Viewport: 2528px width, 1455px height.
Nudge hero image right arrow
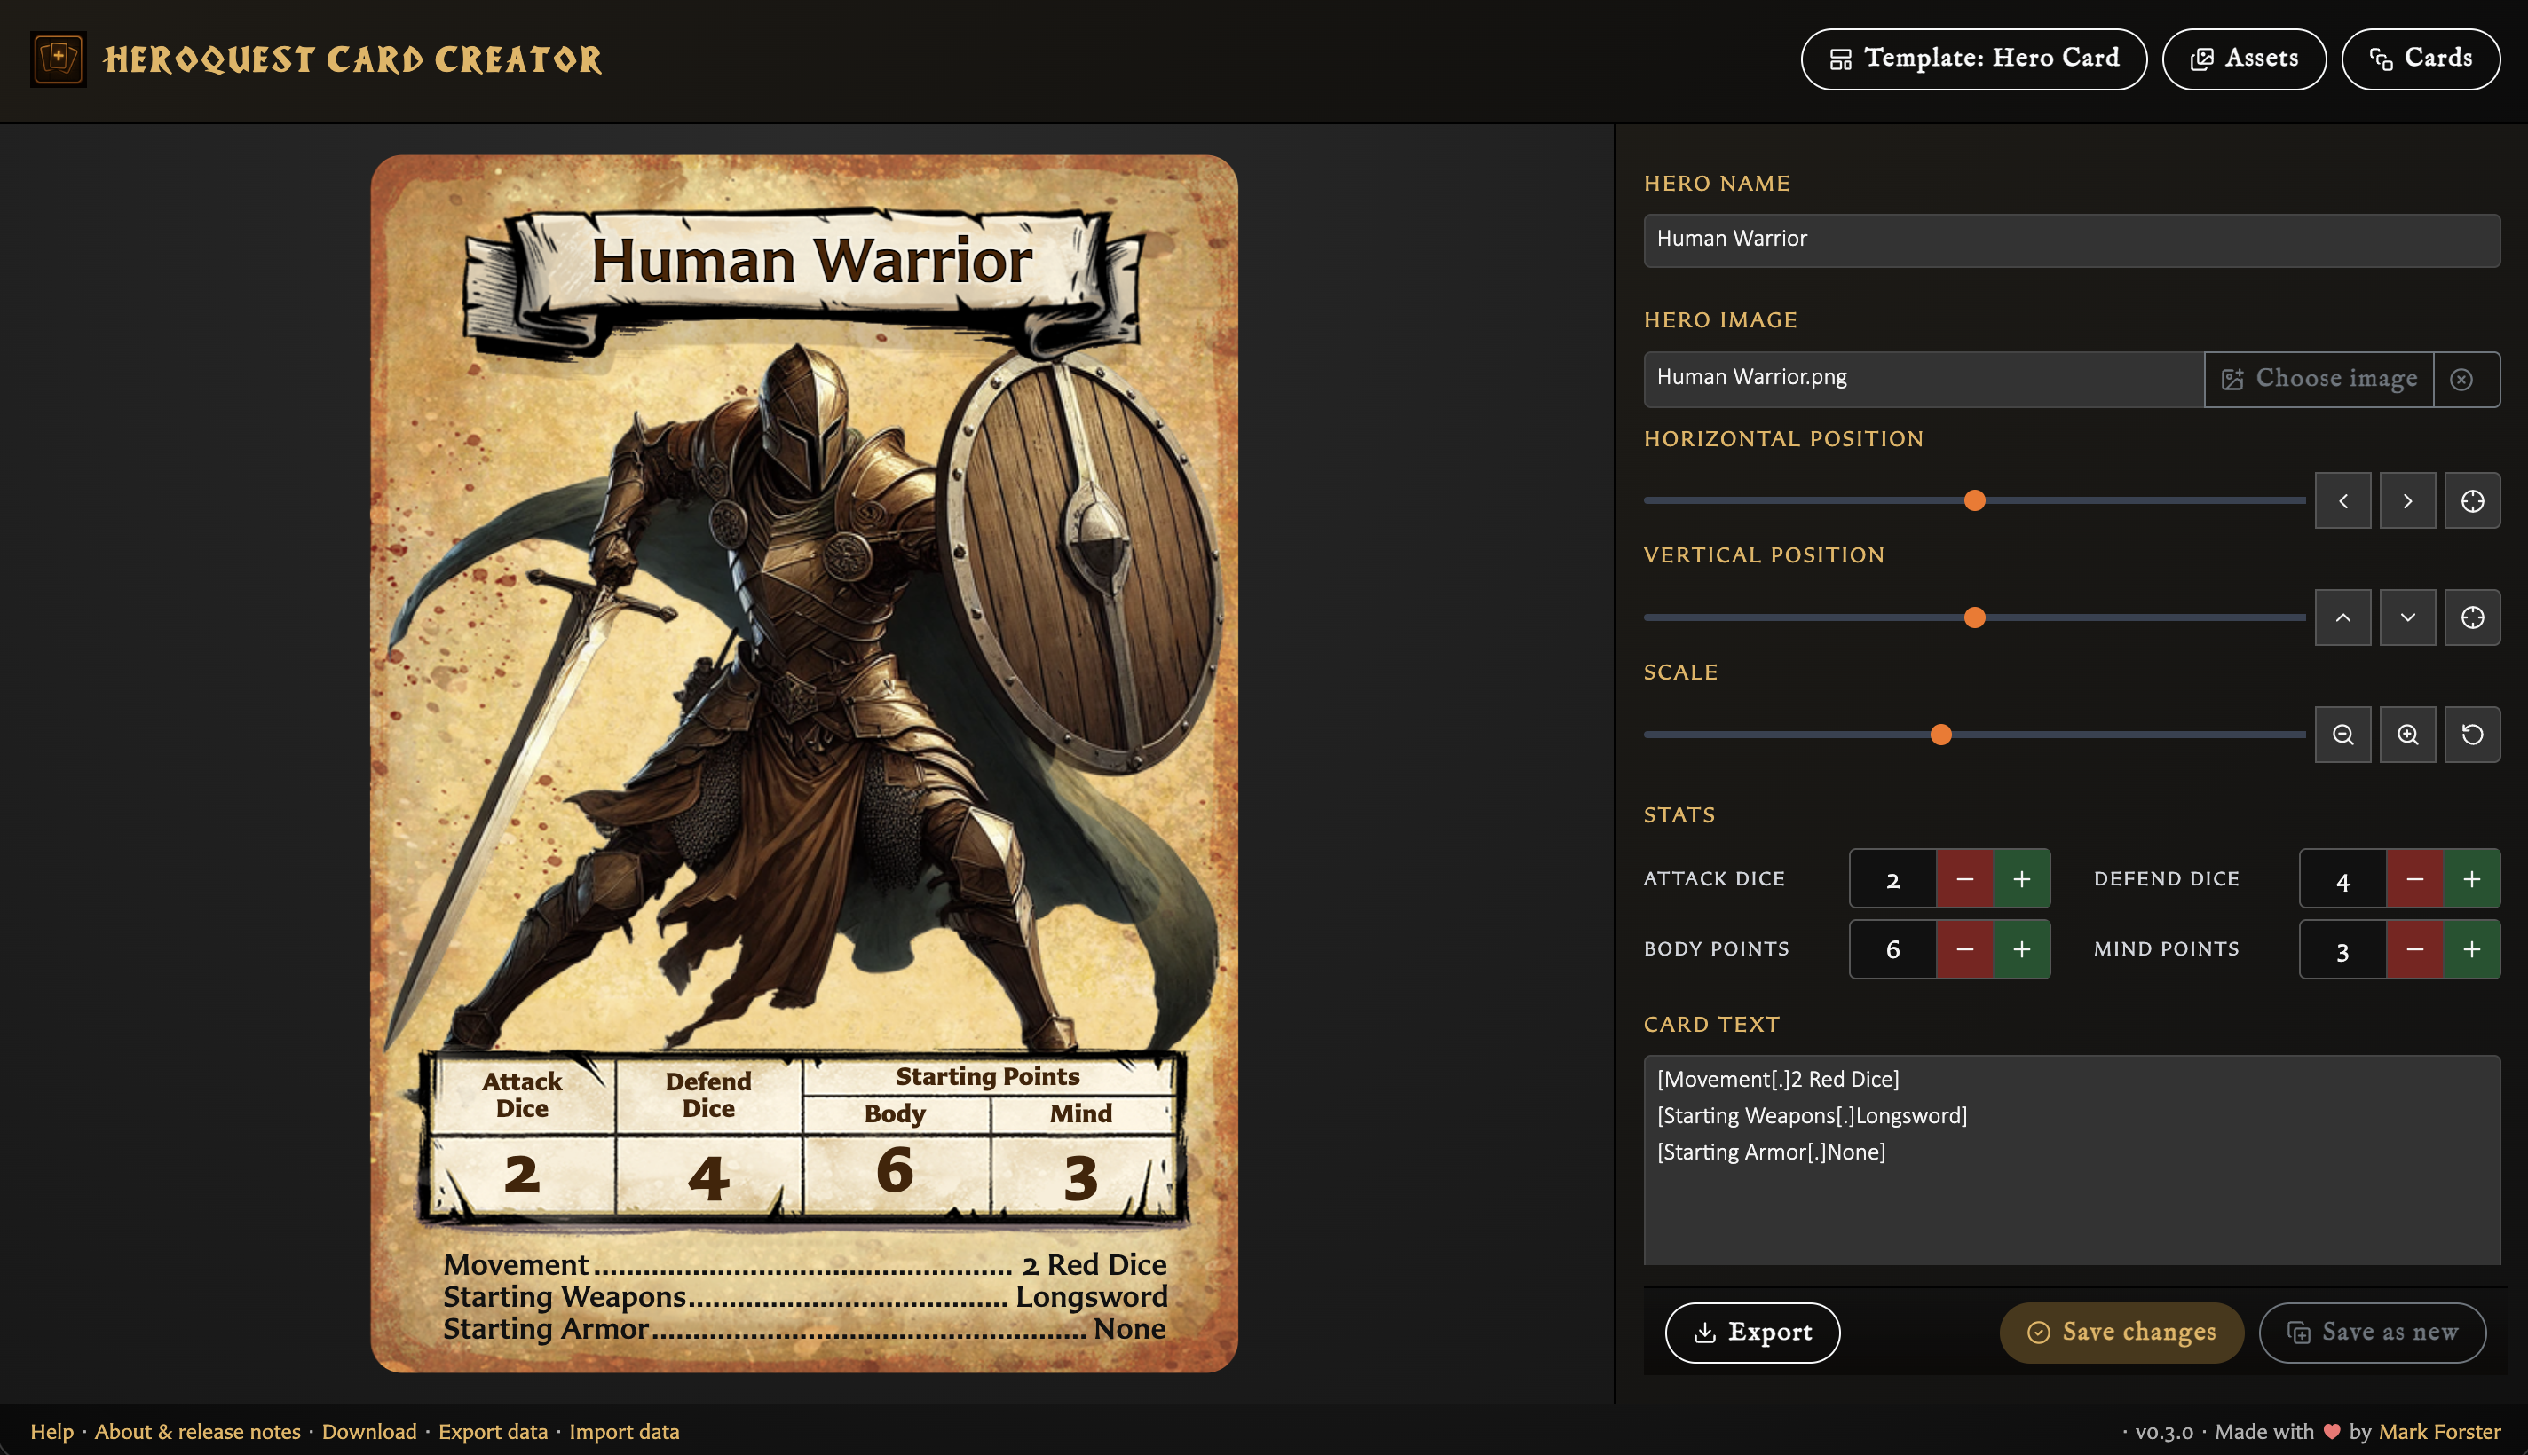click(2407, 500)
